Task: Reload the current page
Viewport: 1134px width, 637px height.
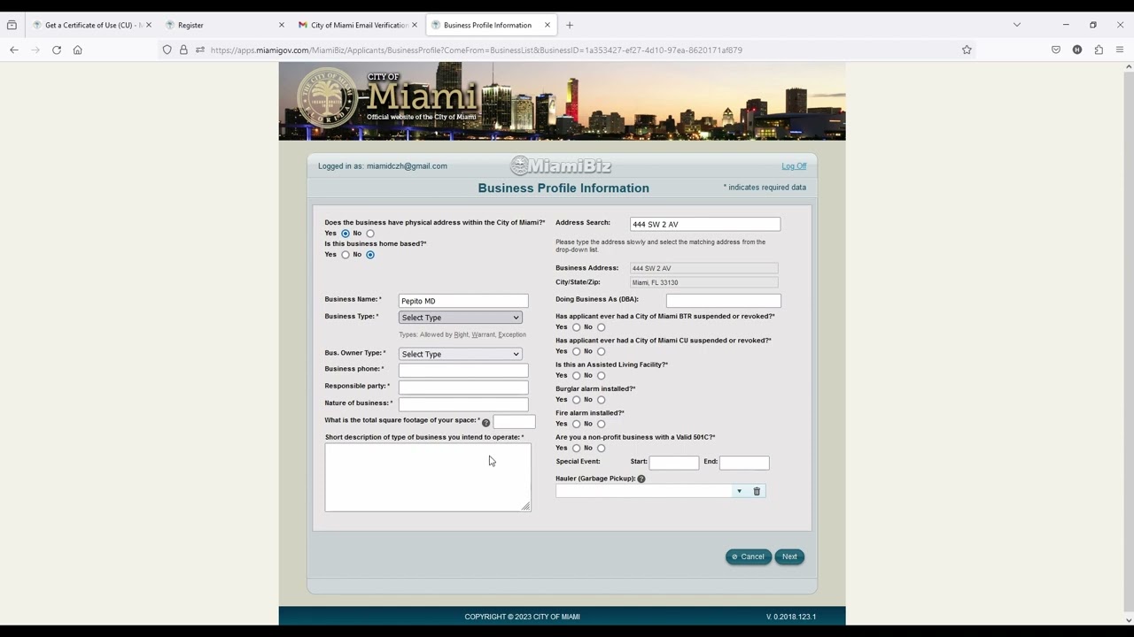Action: 57,50
